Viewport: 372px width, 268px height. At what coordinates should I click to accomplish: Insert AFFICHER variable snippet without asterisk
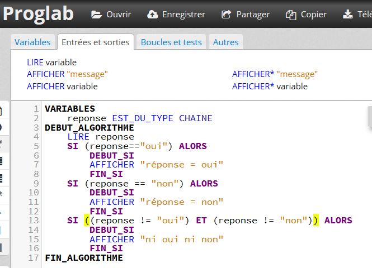tap(62, 87)
